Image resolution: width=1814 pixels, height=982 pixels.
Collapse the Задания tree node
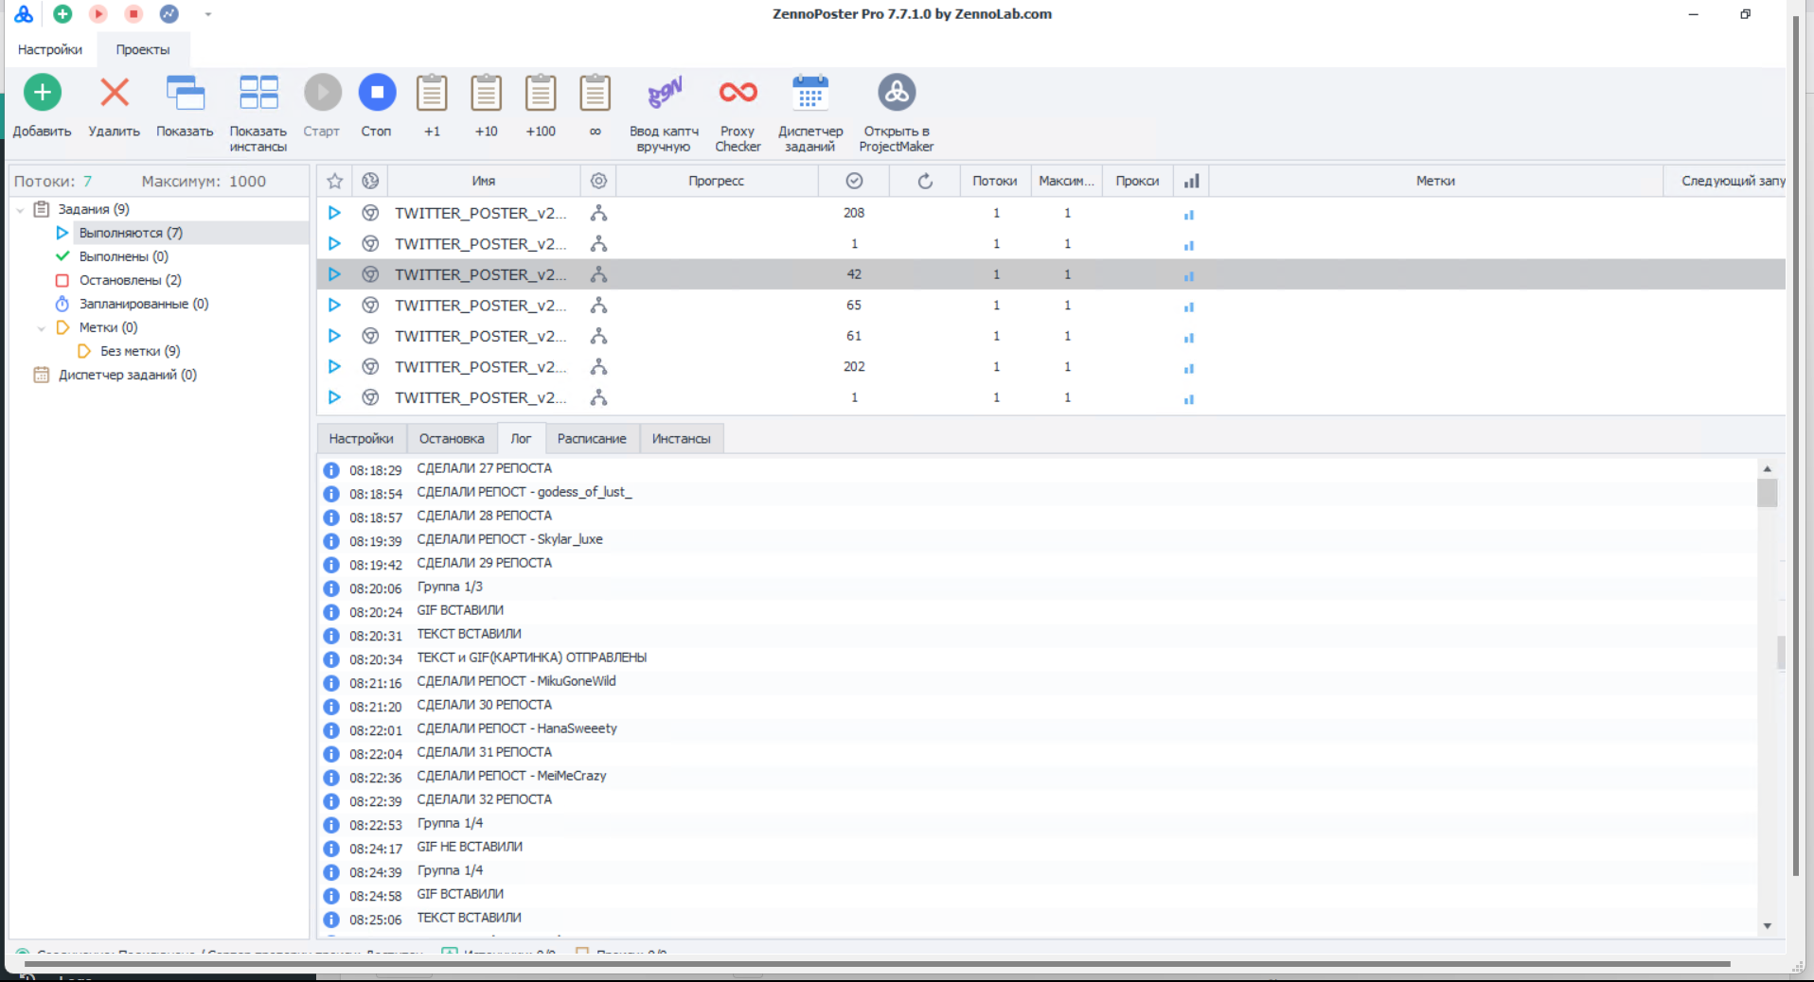pos(20,210)
